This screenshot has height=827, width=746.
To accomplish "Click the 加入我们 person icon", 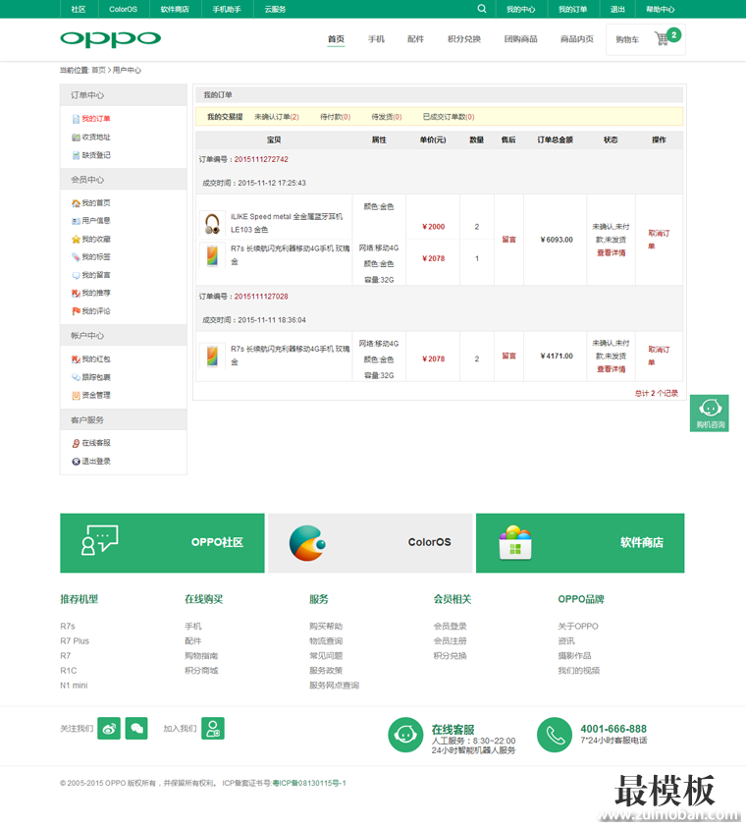I will pyautogui.click(x=213, y=729).
